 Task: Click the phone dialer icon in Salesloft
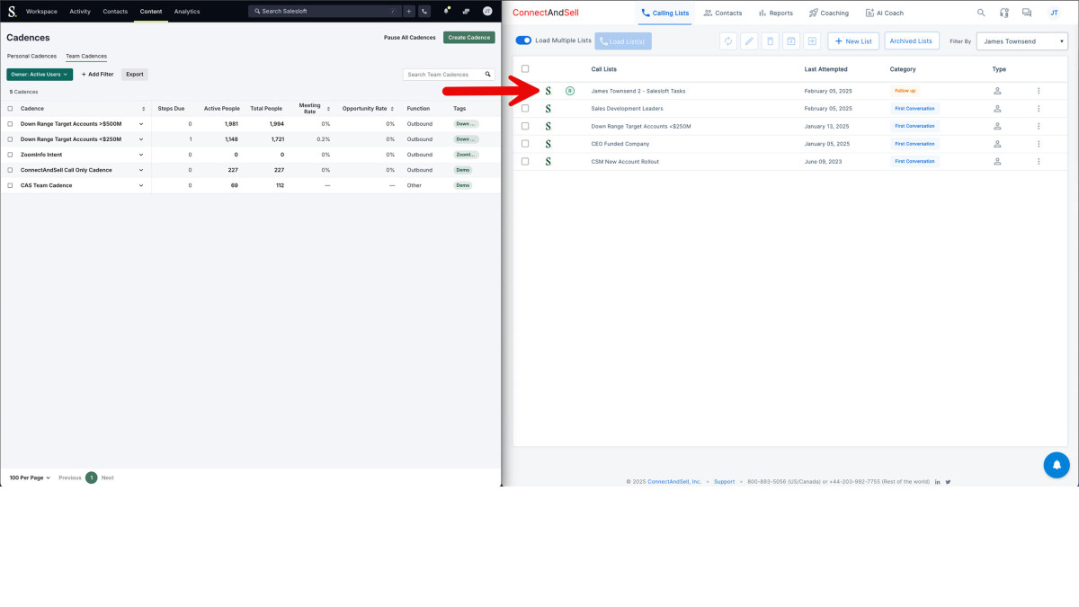(424, 11)
